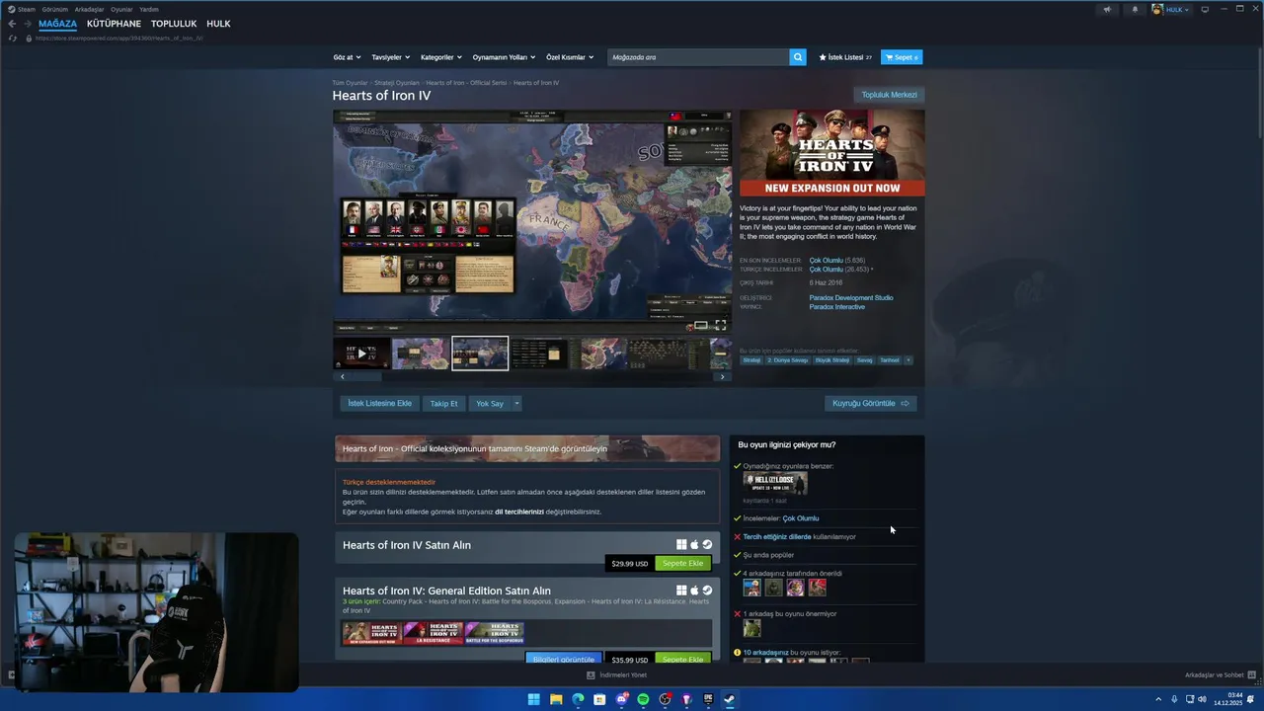Open the Steam menu
1264x711 pixels.
tap(22, 9)
